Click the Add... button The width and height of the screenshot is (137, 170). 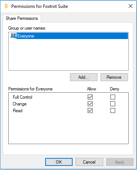click(x=84, y=77)
